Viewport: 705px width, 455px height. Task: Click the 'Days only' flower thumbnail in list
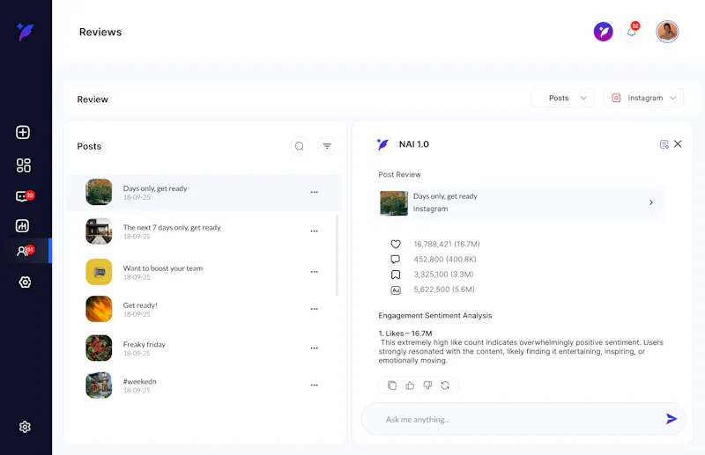tap(99, 192)
